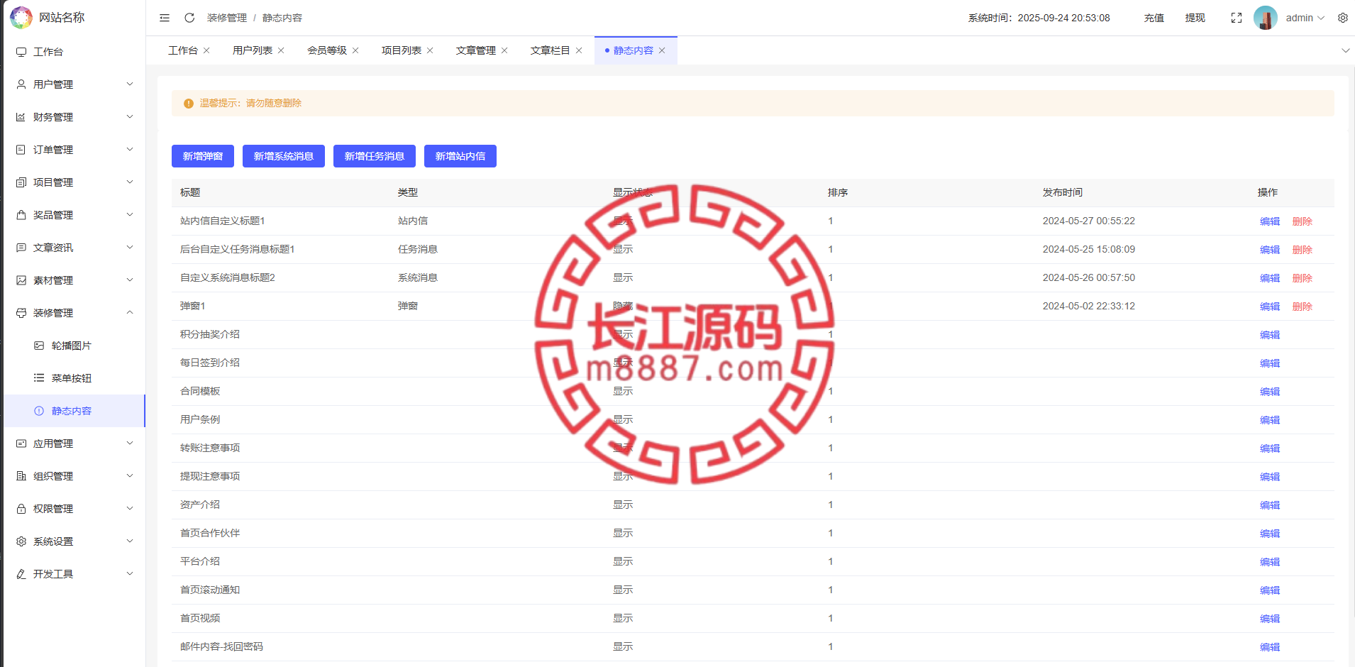Click the site logo icon
This screenshot has width=1355, height=667.
(x=21, y=18)
